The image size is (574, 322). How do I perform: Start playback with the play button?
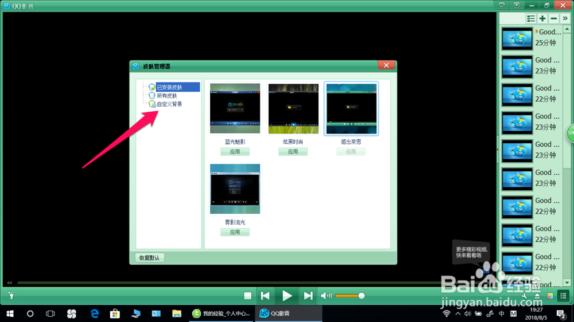click(x=287, y=296)
